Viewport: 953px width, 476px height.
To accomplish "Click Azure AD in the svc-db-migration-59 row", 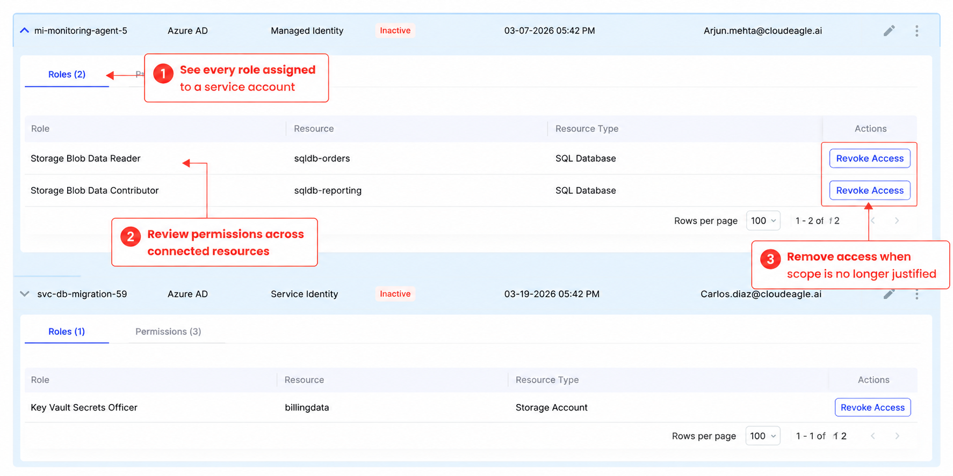I will [187, 294].
